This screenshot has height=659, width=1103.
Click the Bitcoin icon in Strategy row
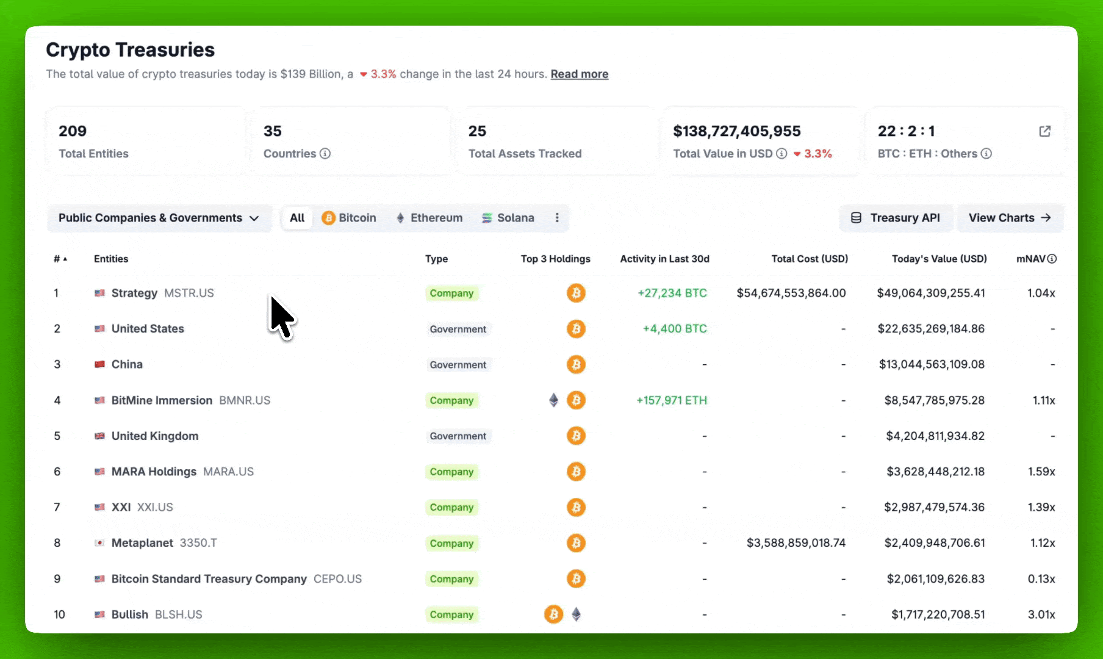pos(576,293)
